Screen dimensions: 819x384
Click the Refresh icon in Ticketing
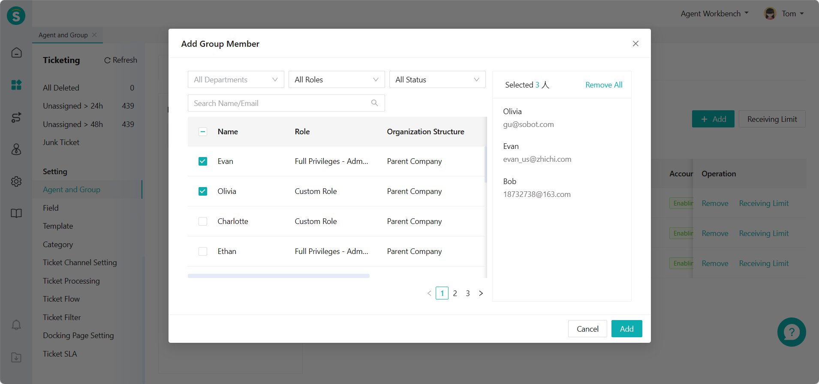[107, 60]
